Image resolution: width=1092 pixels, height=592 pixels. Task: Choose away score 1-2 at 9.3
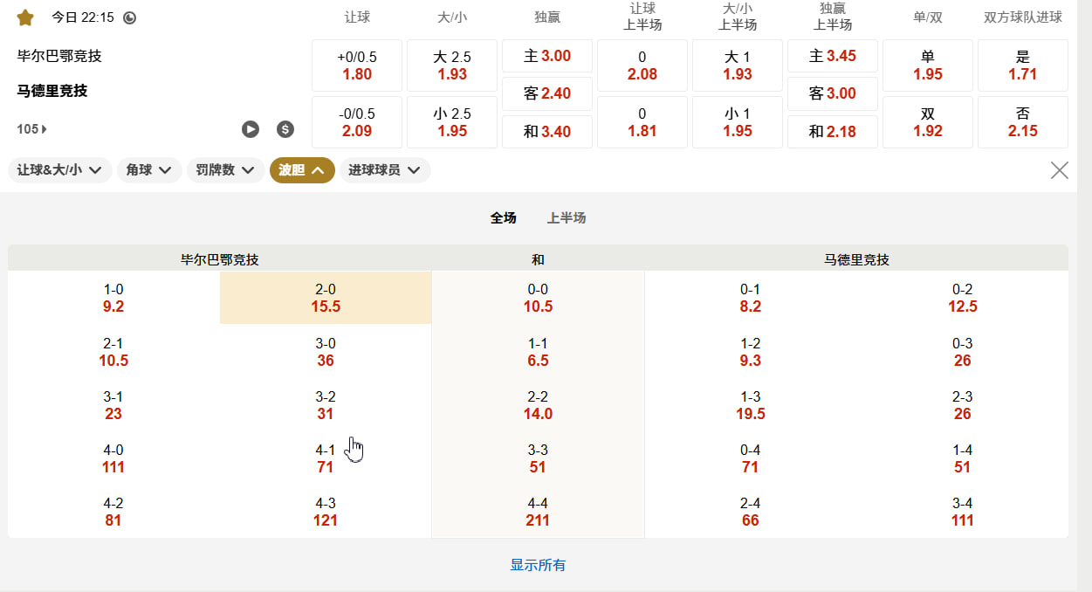point(751,352)
